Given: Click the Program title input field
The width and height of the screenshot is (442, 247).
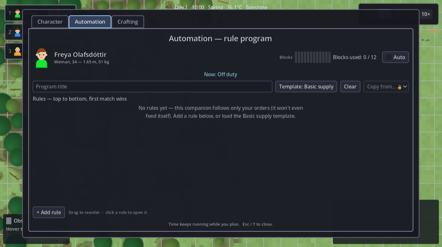Looking at the screenshot, I should [x=152, y=86].
